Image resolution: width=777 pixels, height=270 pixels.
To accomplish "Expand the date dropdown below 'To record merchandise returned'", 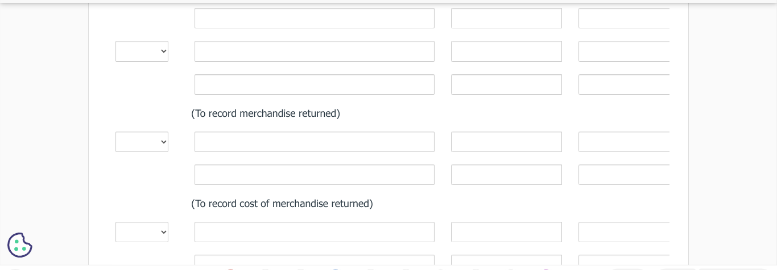I will [142, 142].
